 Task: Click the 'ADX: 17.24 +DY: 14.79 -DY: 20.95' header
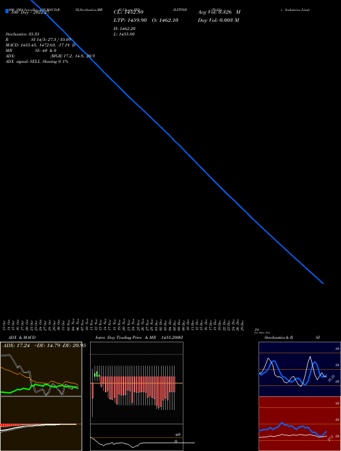(x=44, y=345)
